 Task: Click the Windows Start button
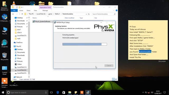coord(3,92)
